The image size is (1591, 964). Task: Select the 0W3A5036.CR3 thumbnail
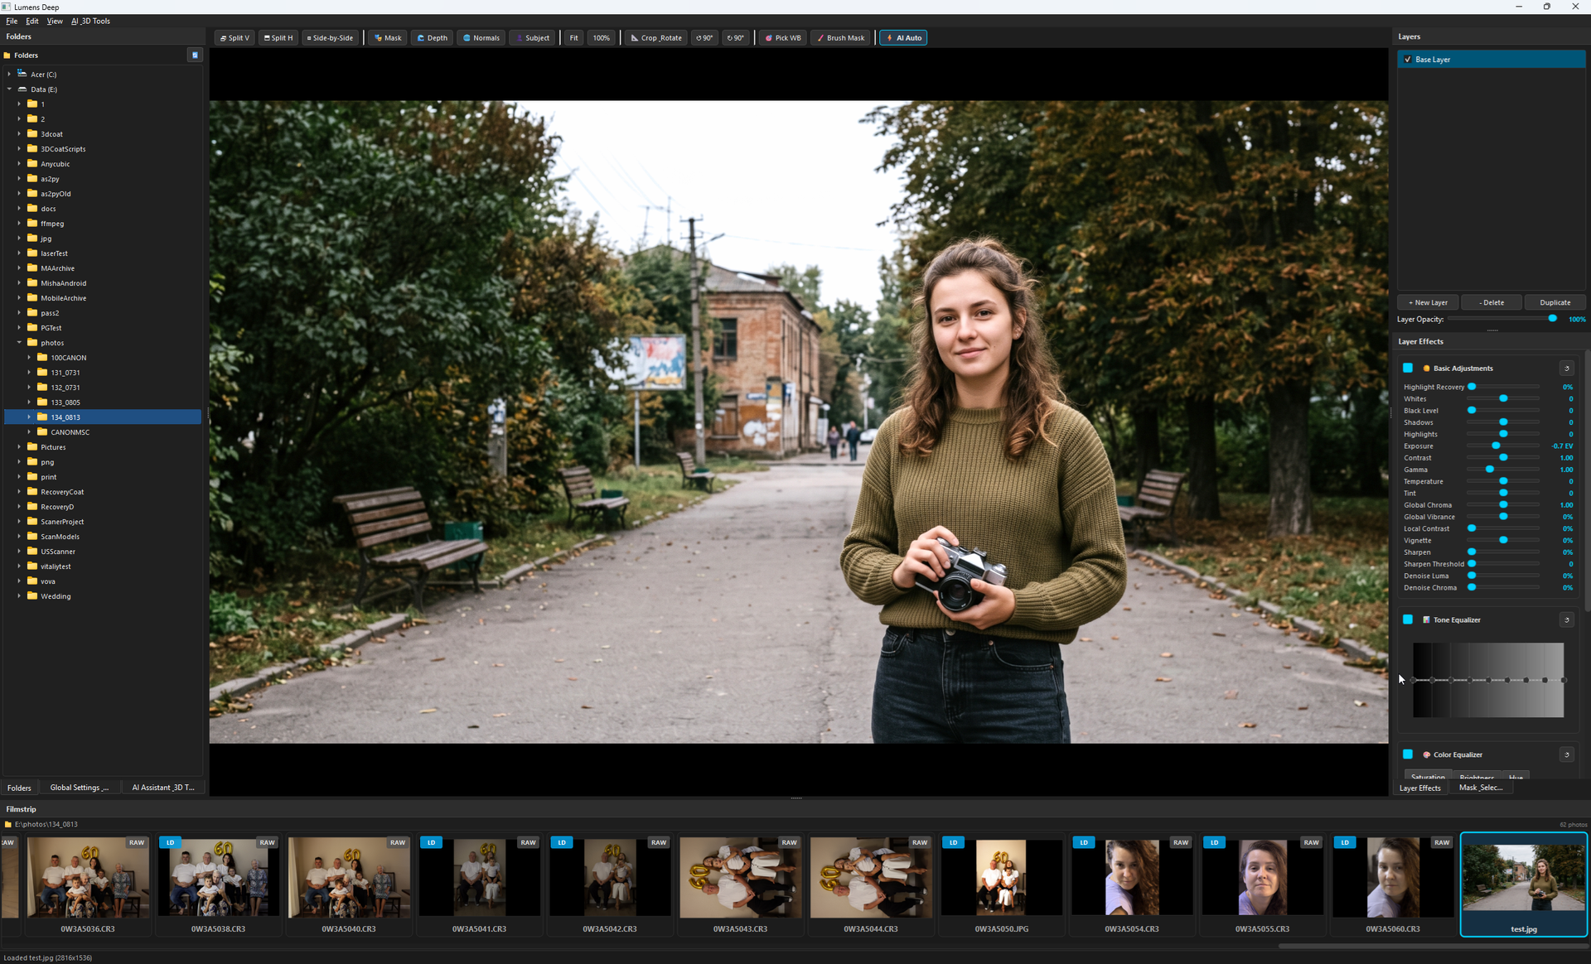pyautogui.click(x=88, y=884)
